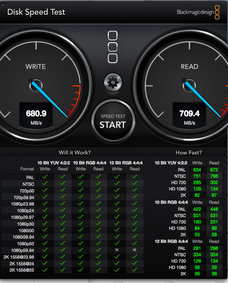Click 10 Bit YUV NTSC write value 751
The height and width of the screenshot is (283, 228).
pos(197,176)
